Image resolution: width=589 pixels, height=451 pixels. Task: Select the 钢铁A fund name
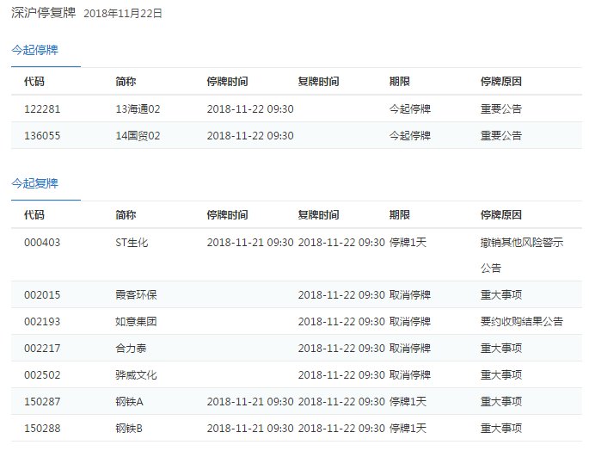(x=129, y=402)
